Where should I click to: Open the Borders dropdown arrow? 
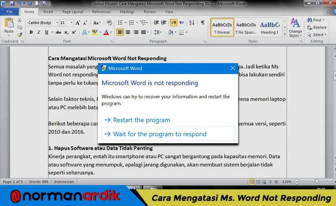coord(186,32)
